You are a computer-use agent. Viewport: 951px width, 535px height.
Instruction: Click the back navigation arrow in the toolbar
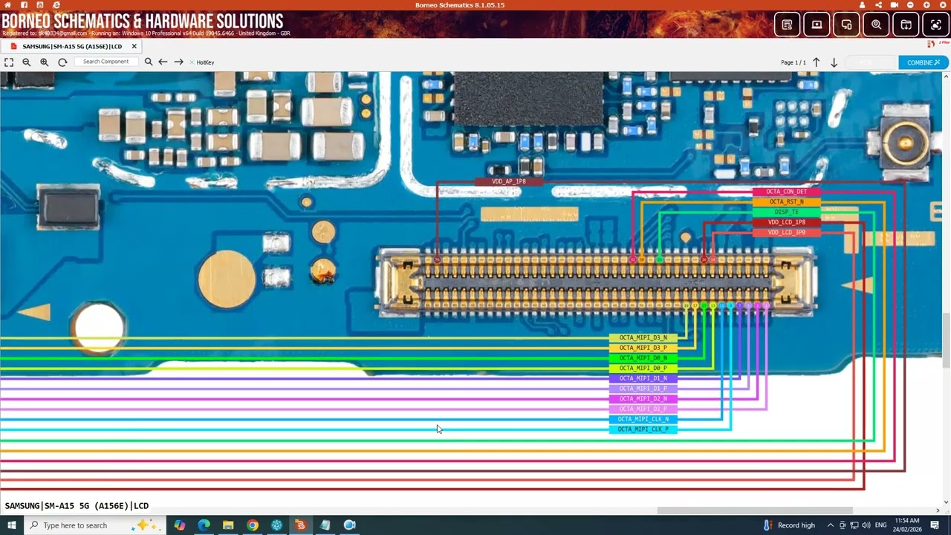coord(163,62)
